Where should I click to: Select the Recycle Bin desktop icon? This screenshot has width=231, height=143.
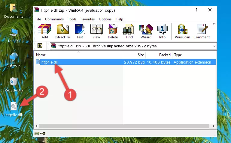(x=14, y=85)
